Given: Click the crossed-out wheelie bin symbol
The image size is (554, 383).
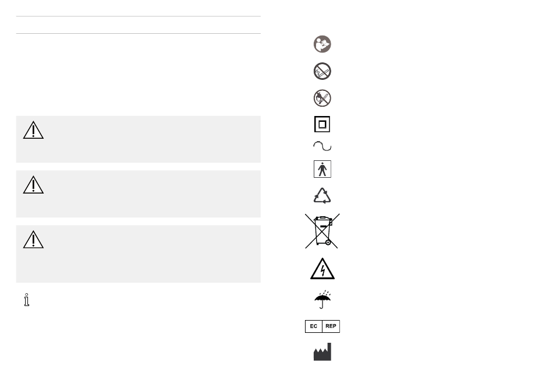Looking at the screenshot, I should [322, 231].
